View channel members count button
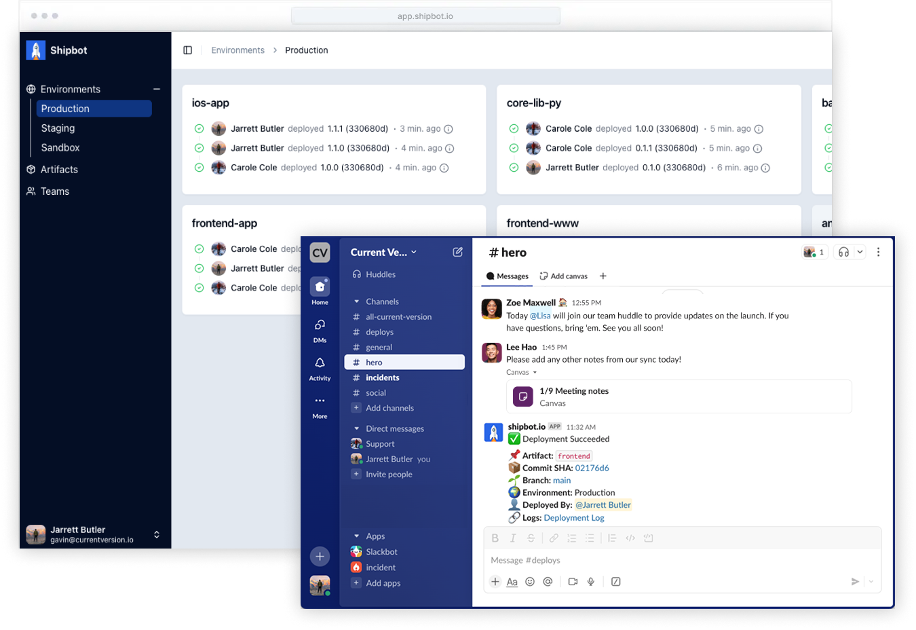The width and height of the screenshot is (916, 630). [x=814, y=252]
